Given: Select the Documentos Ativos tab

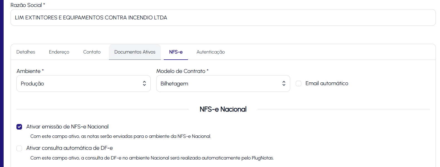Looking at the screenshot, I should (135, 52).
